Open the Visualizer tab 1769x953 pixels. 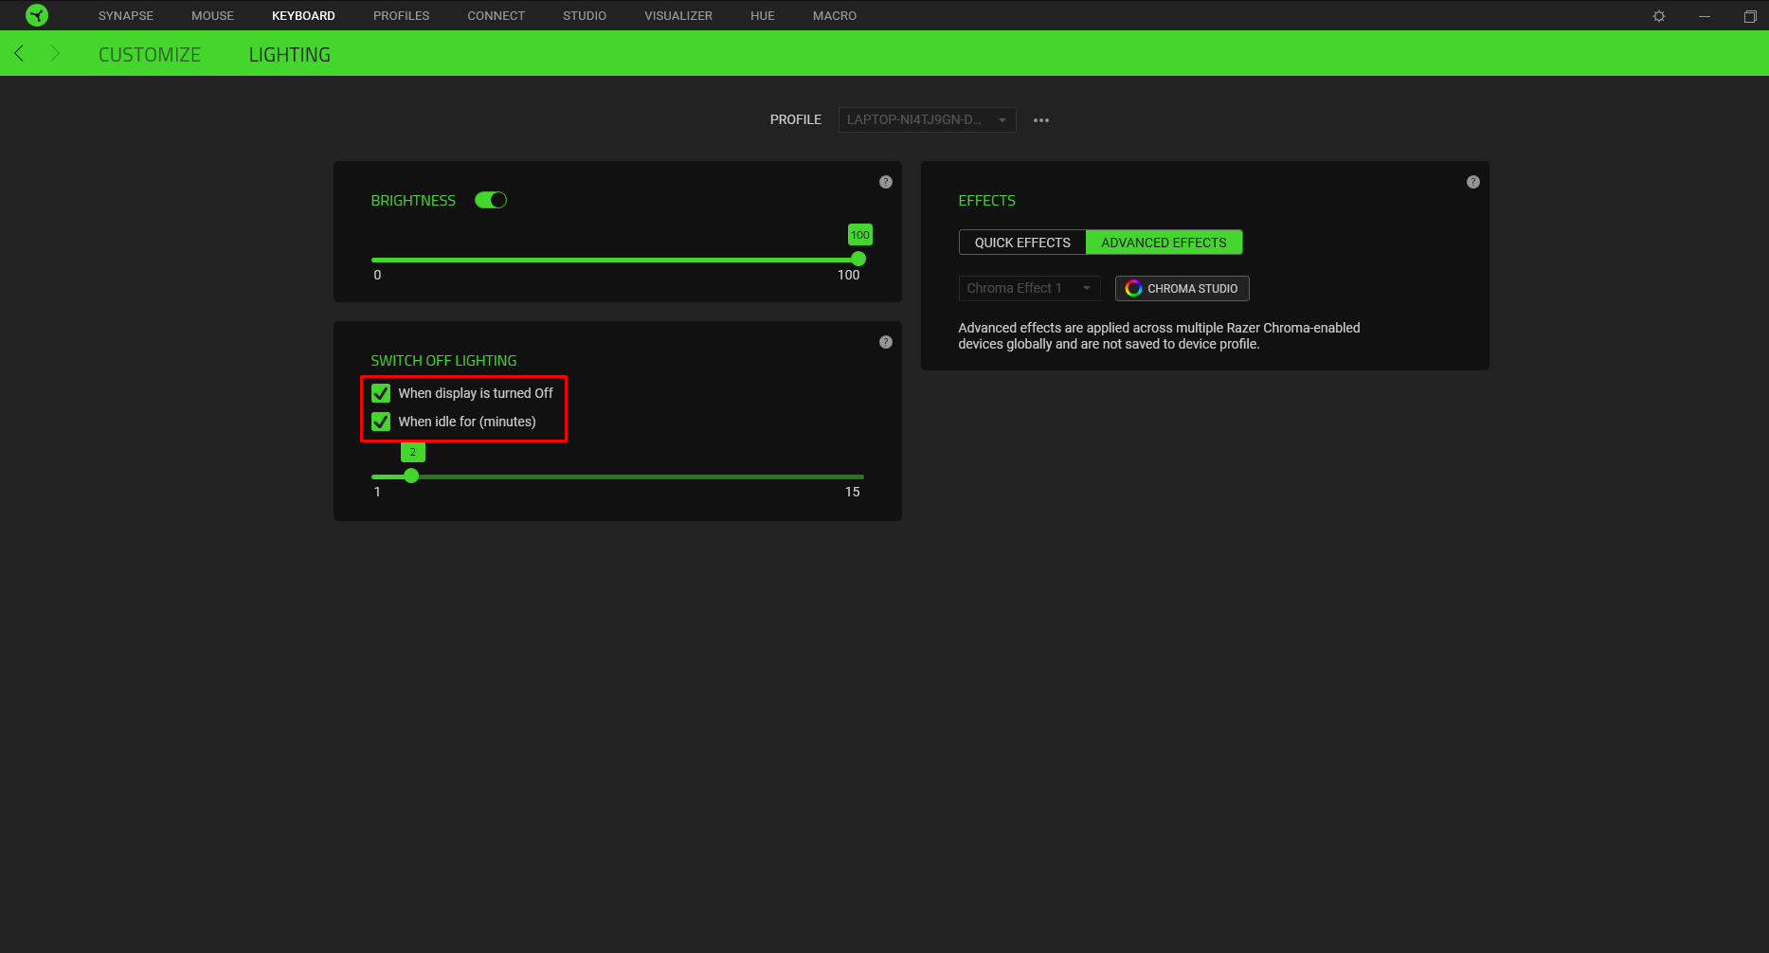(678, 16)
